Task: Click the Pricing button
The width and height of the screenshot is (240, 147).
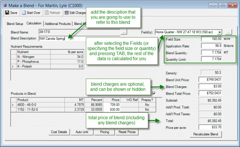Action: [x=105, y=132]
